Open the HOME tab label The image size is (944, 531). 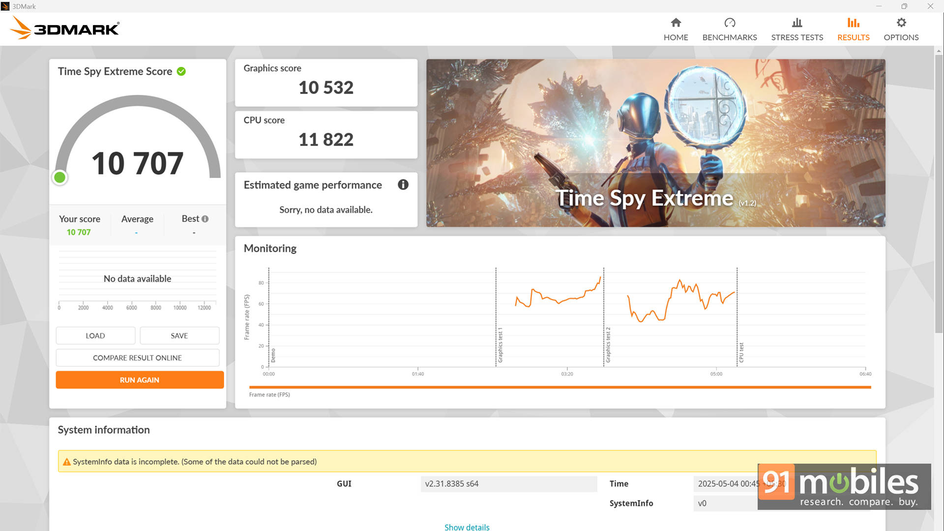(676, 37)
